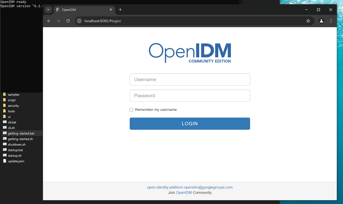The width and height of the screenshot is (343, 204).
Task: Minimize the Chrome window
Action: (x=306, y=10)
